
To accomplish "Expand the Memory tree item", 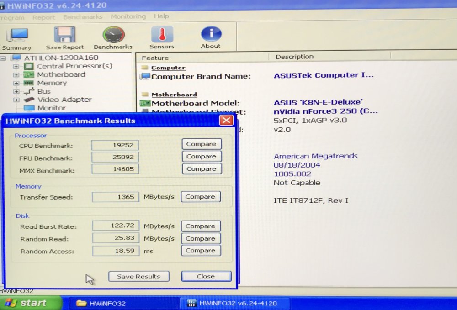I will click(16, 83).
